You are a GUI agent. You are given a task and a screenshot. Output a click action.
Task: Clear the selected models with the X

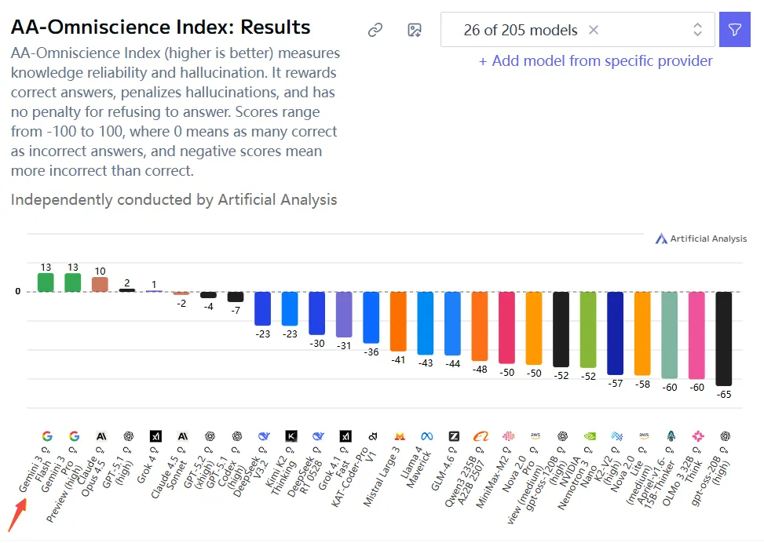coord(594,30)
